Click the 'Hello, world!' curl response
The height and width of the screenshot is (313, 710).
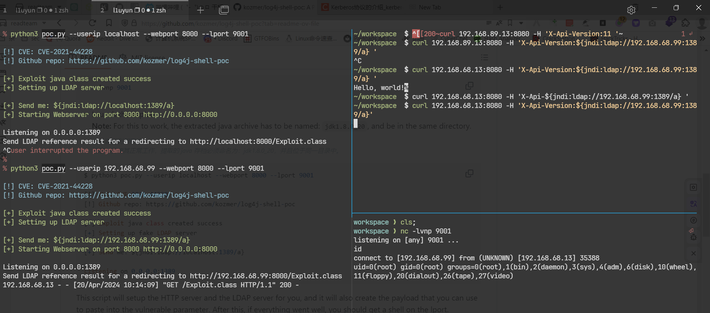(379, 88)
